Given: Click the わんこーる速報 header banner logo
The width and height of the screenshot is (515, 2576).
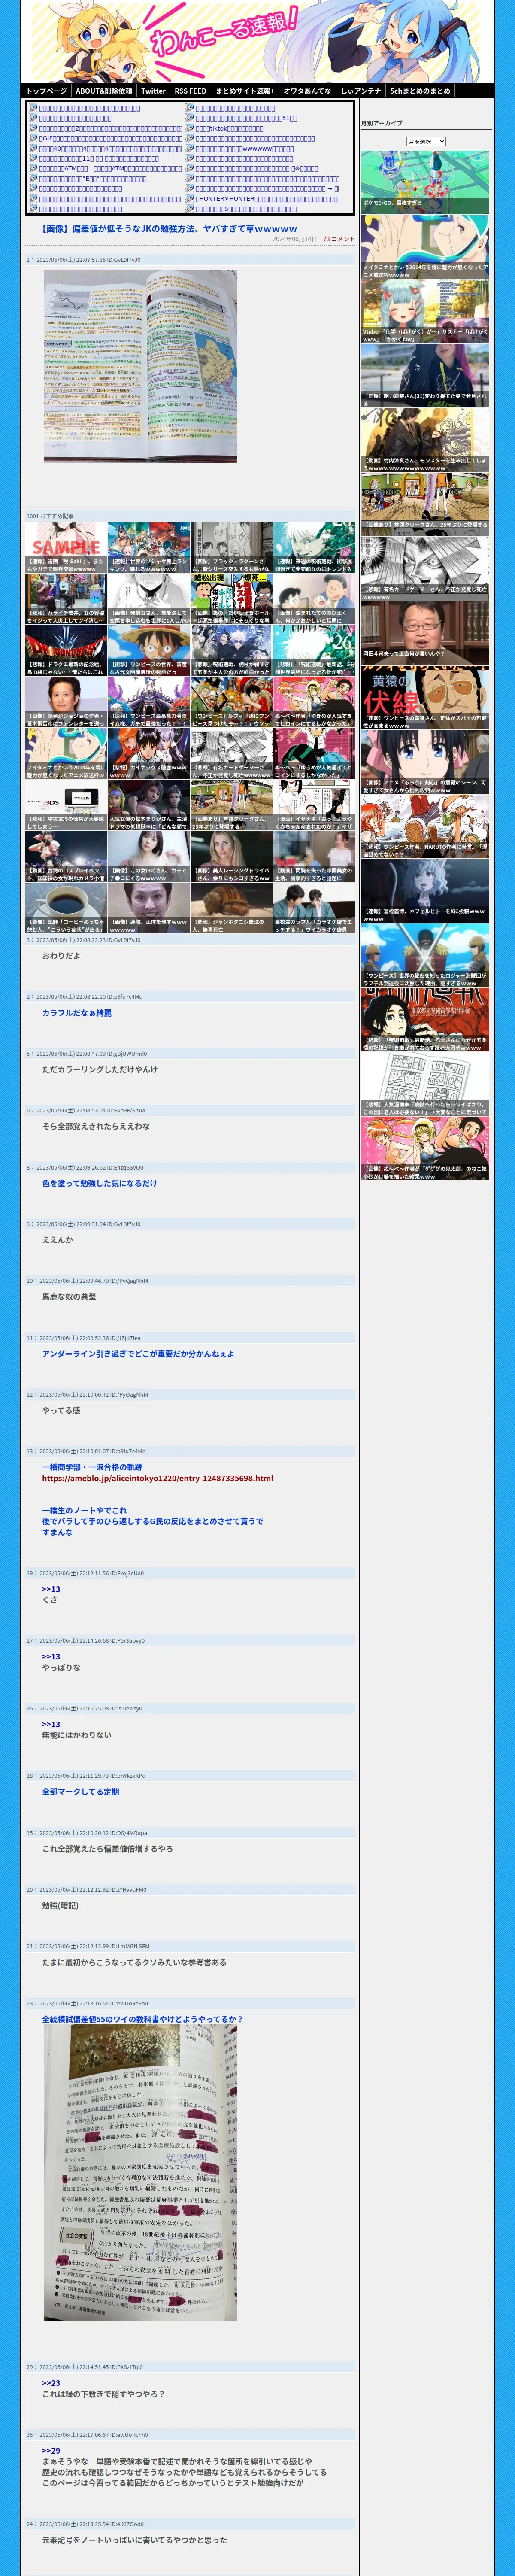Looking at the screenshot, I should (x=257, y=42).
